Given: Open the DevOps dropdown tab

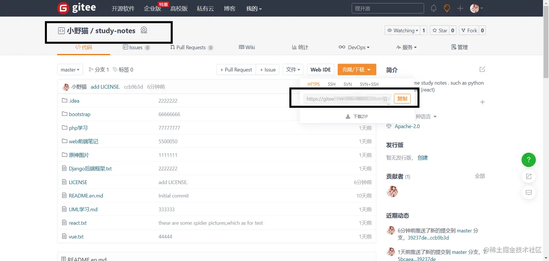Looking at the screenshot, I should 354,47.
